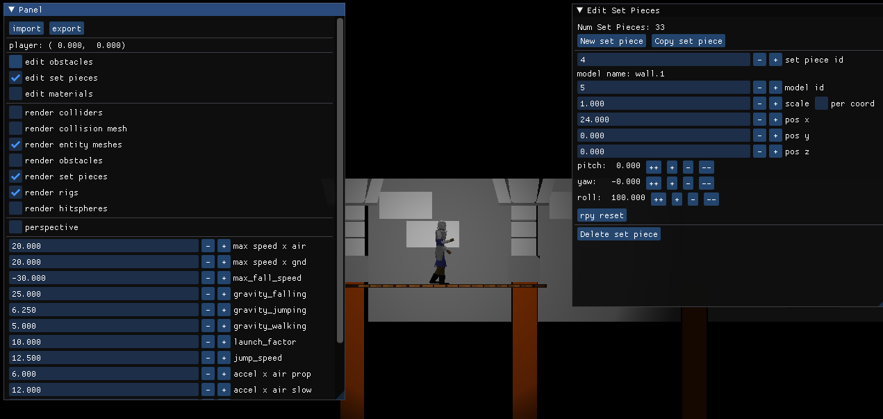
Task: Enable the edit obstacles checkbox
Action: tap(15, 62)
